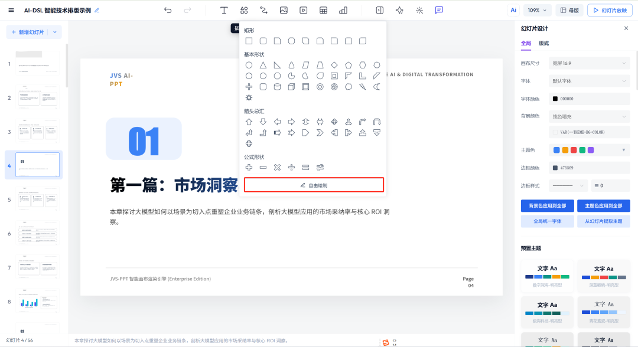Insert the crescent moon shape
Image resolution: width=638 pixels, height=347 pixels.
[377, 87]
